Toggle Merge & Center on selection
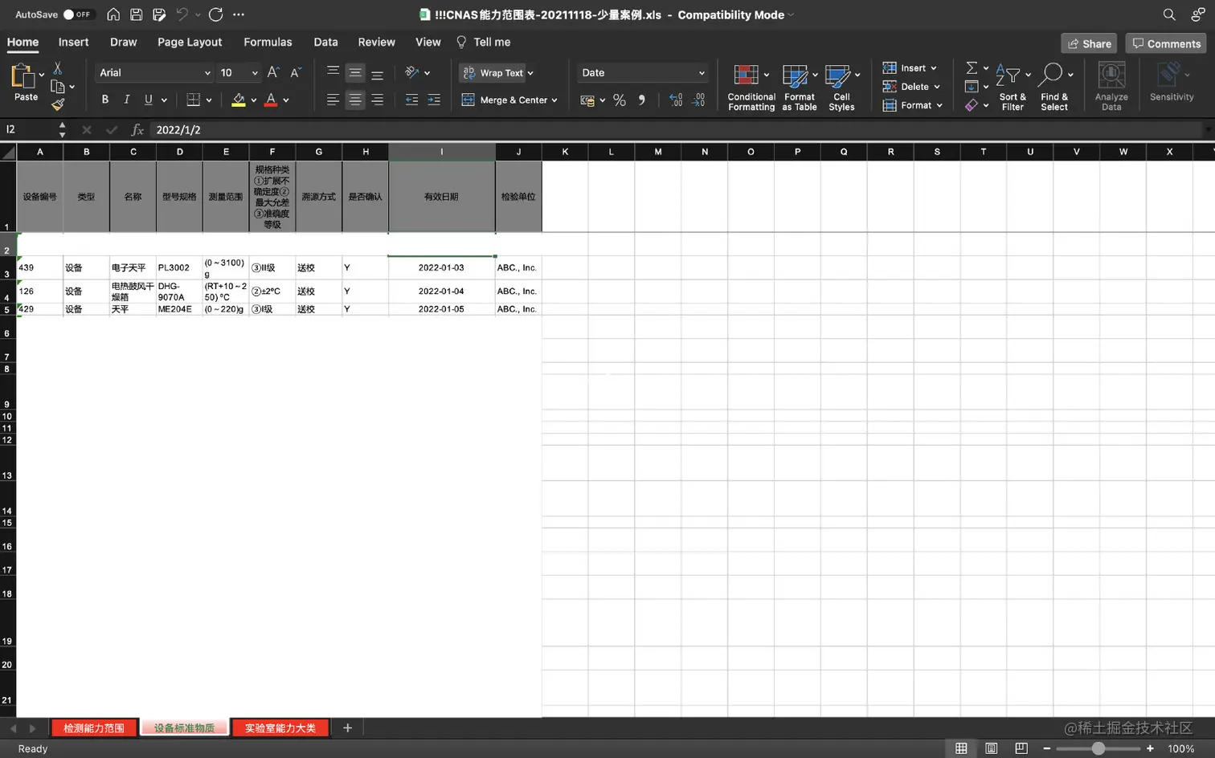1215x758 pixels. [x=504, y=100]
